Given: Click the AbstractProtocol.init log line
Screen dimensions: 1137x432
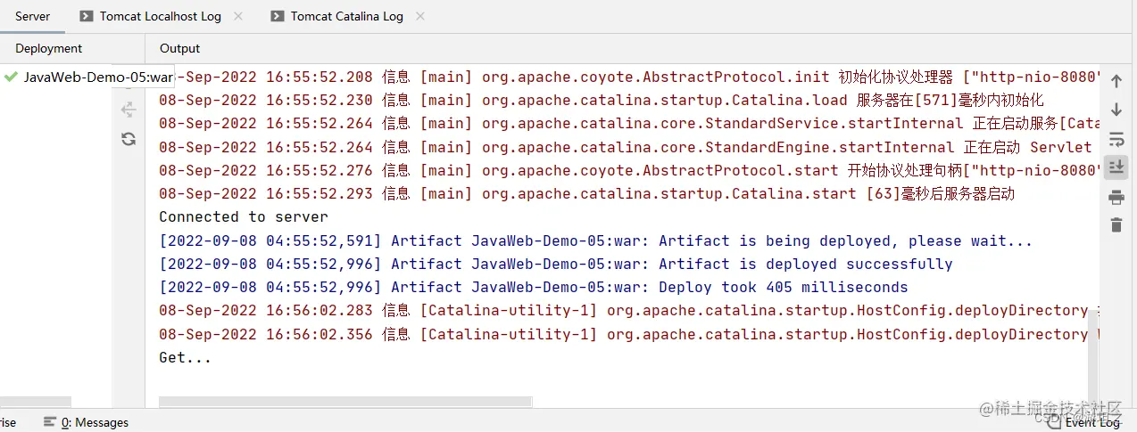Looking at the screenshot, I should [x=628, y=77].
